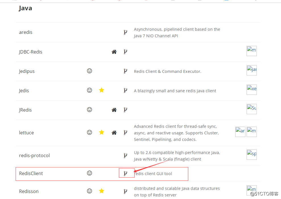Click Redisson 'distributed and scalable Java' description
Screen dimensions: 281x199
click(177, 192)
